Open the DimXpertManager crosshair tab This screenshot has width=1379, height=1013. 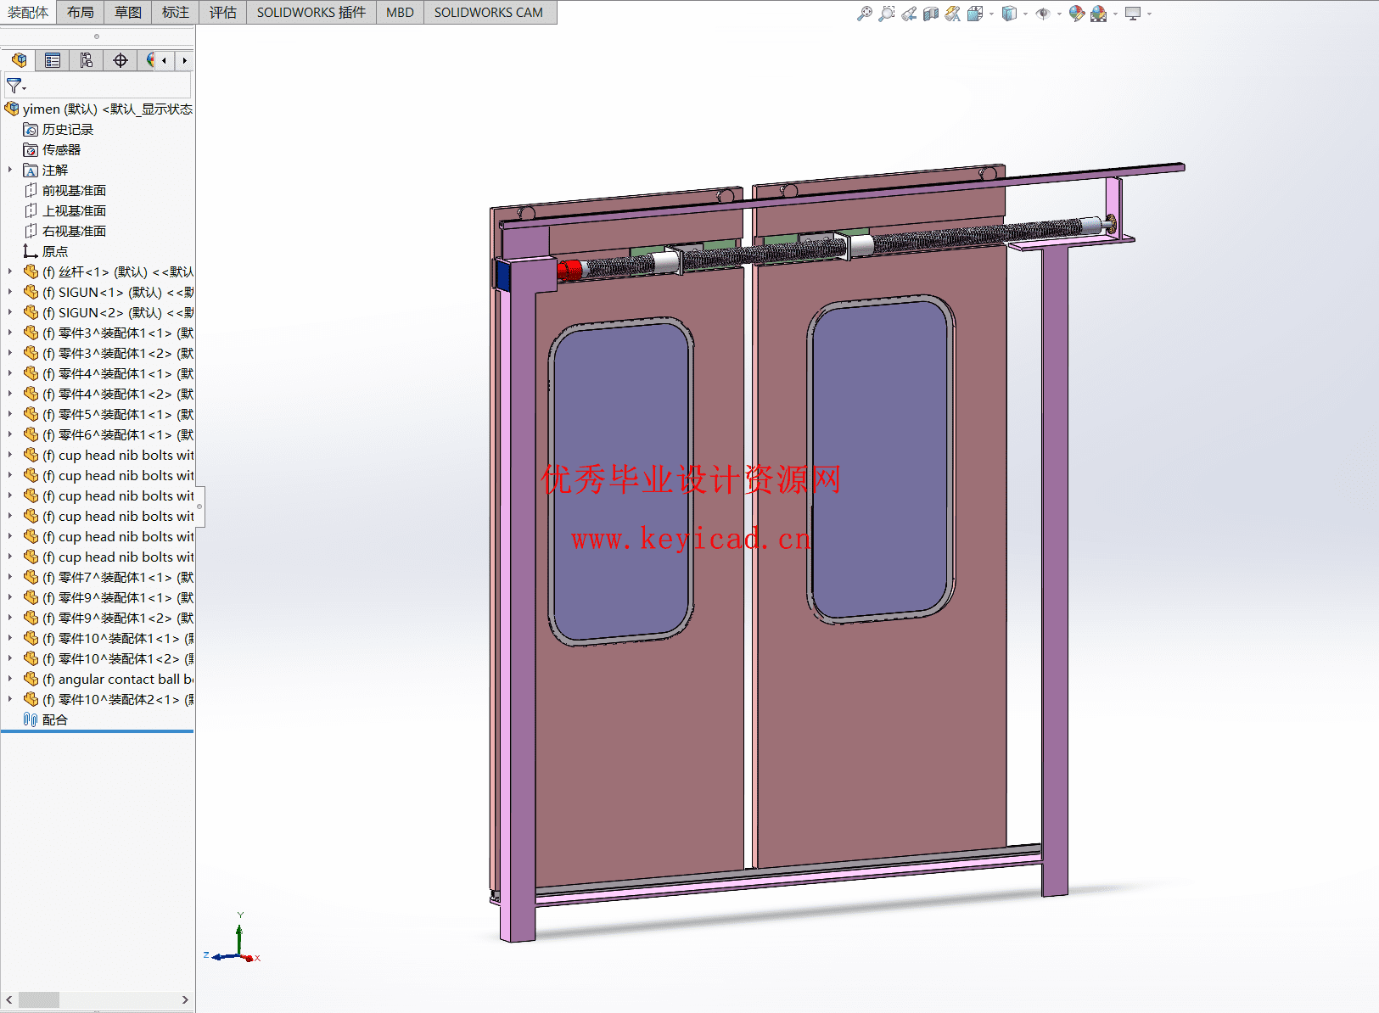(121, 60)
